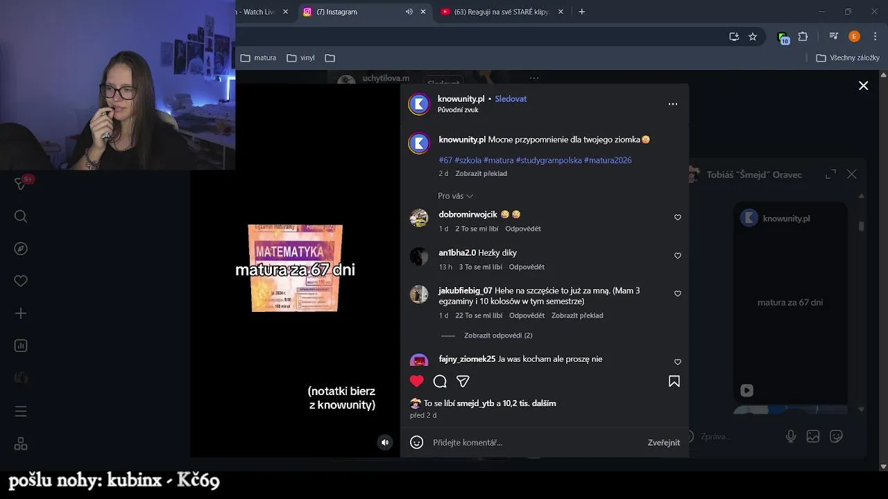Open the dashboard insights chart icon
Viewport: 888px width, 499px height.
pos(21,346)
